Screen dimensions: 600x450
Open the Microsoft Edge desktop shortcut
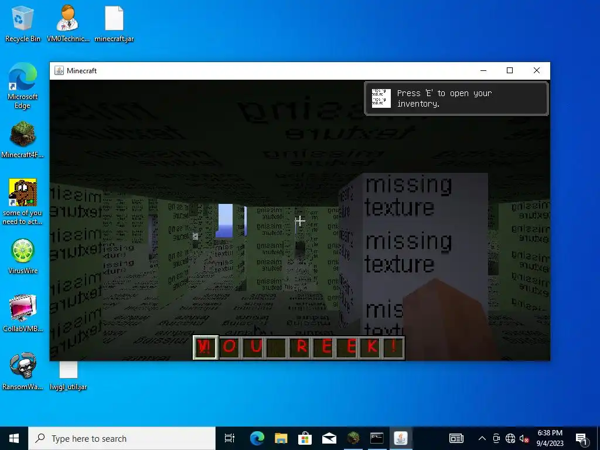tap(23, 86)
